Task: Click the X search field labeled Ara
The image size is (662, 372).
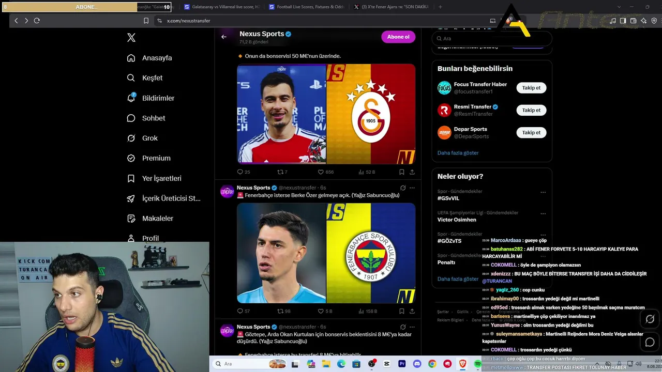Action: (x=492, y=38)
